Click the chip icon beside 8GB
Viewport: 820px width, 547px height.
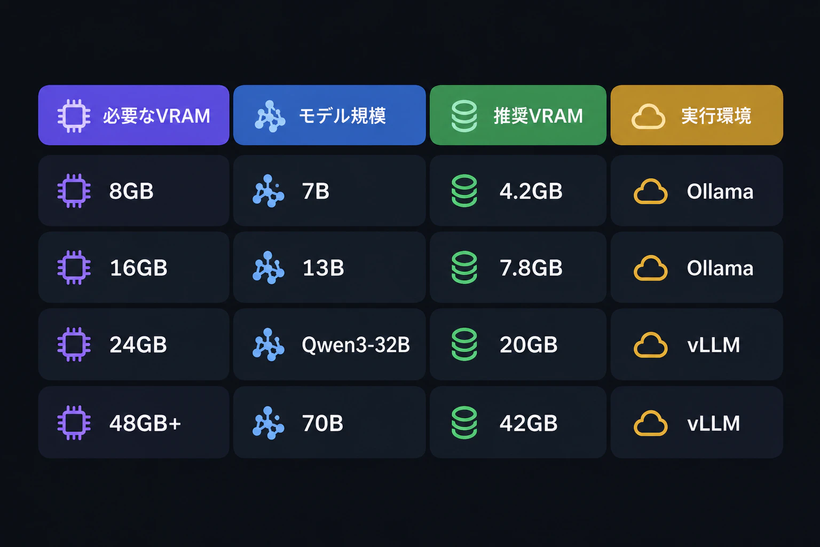[74, 191]
